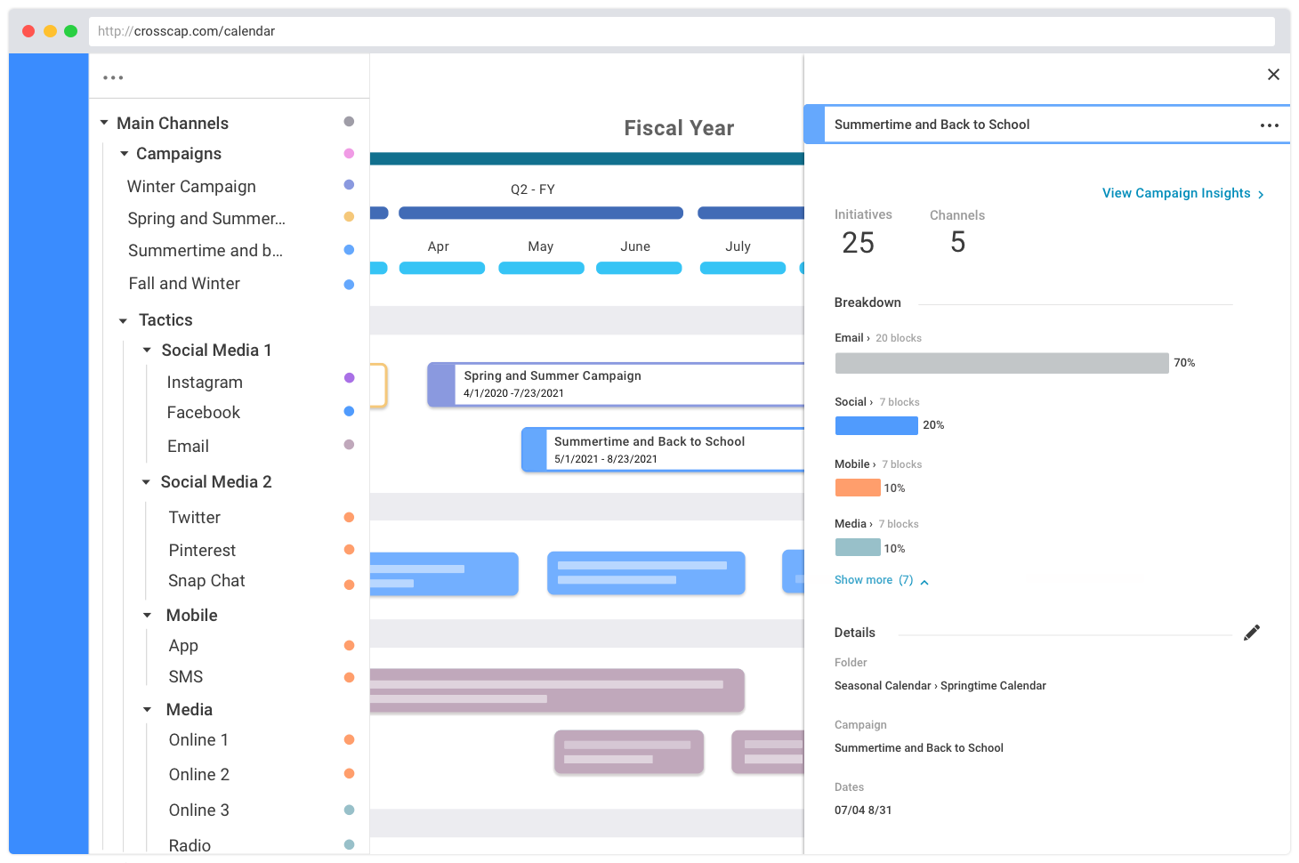Click the July month bar in timeline
Viewport: 1299px width, 863px height.
point(743,268)
